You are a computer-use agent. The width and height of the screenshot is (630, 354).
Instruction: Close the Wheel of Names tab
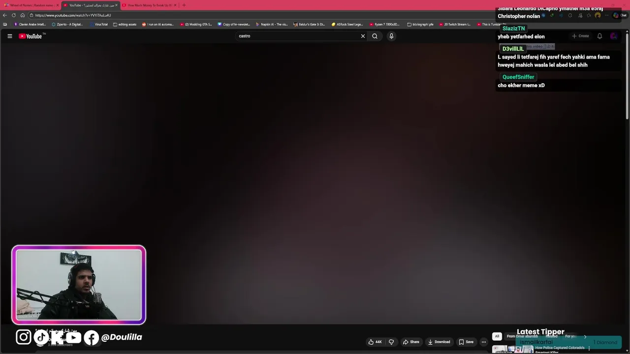58,5
